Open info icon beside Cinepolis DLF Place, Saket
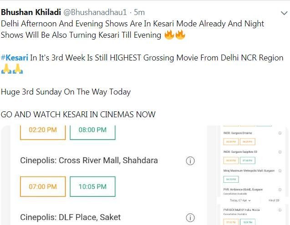Image resolution: width=290 pixels, height=225 pixels. point(191,217)
